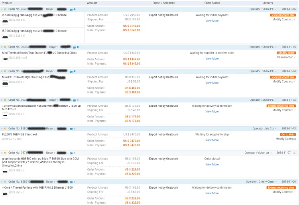This screenshot has width=299, height=205.
Task: Open buyer contact card icon for 2018-11-16 order
Action: point(71,9)
